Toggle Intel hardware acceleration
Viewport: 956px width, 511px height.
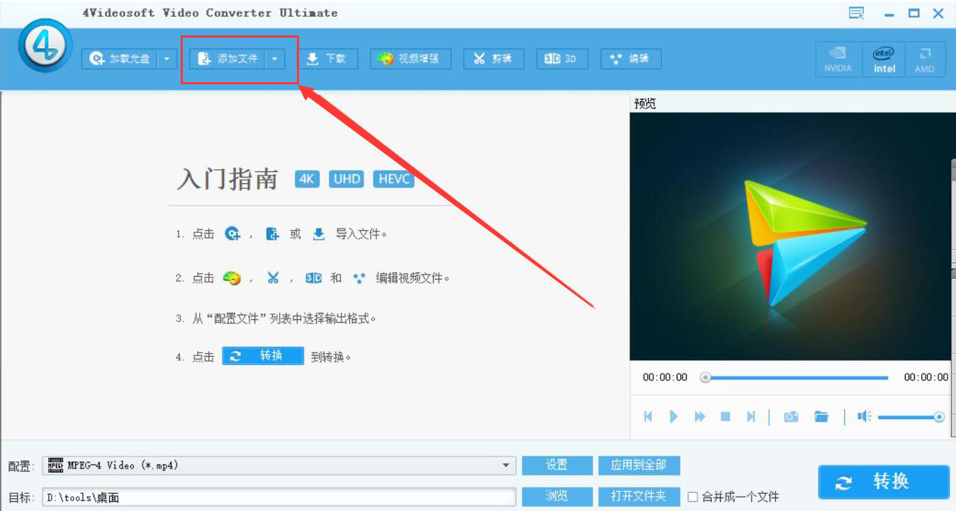click(884, 59)
